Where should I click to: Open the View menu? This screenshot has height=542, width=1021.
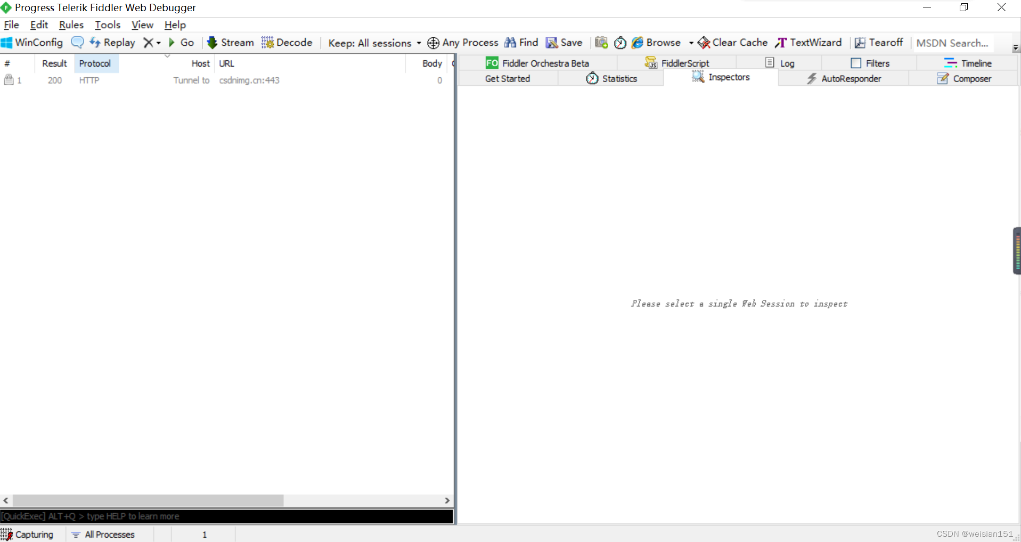pos(142,25)
